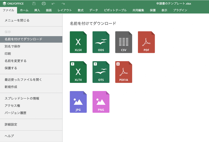Open the 共同編集 tab
This screenshot has height=142, width=209.
click(x=138, y=10)
